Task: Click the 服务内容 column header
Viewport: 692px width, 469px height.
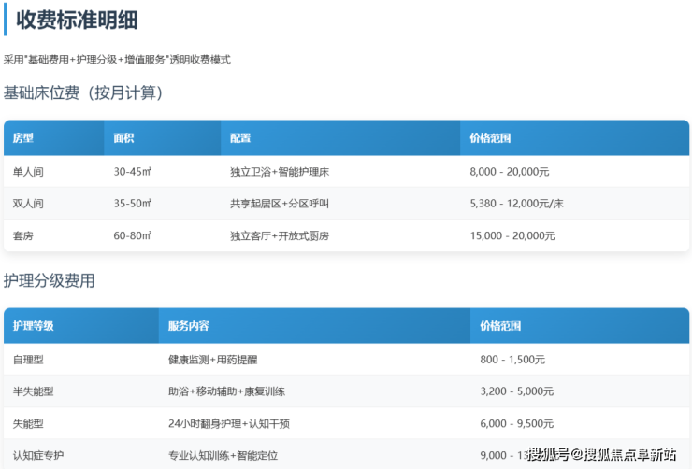Action: [188, 326]
